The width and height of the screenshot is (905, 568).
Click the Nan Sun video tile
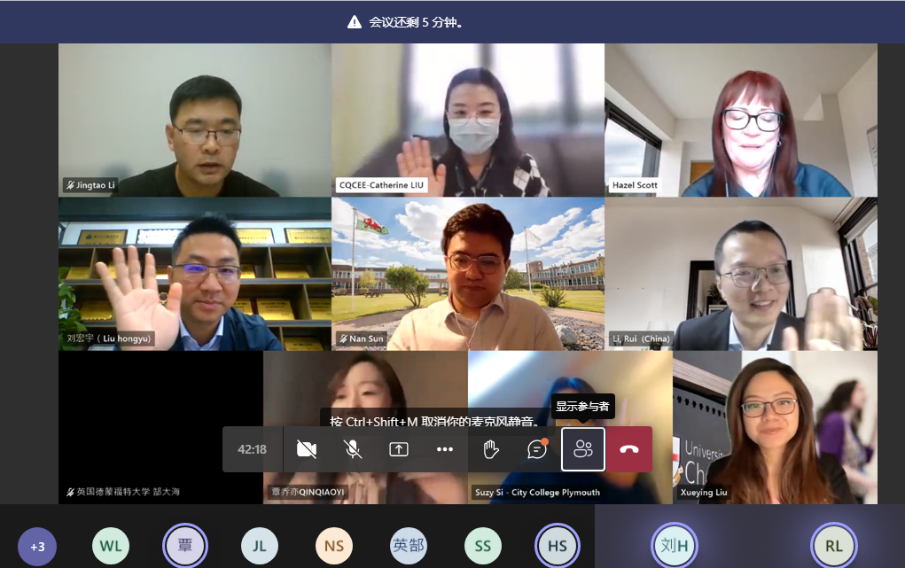pyautogui.click(x=468, y=273)
